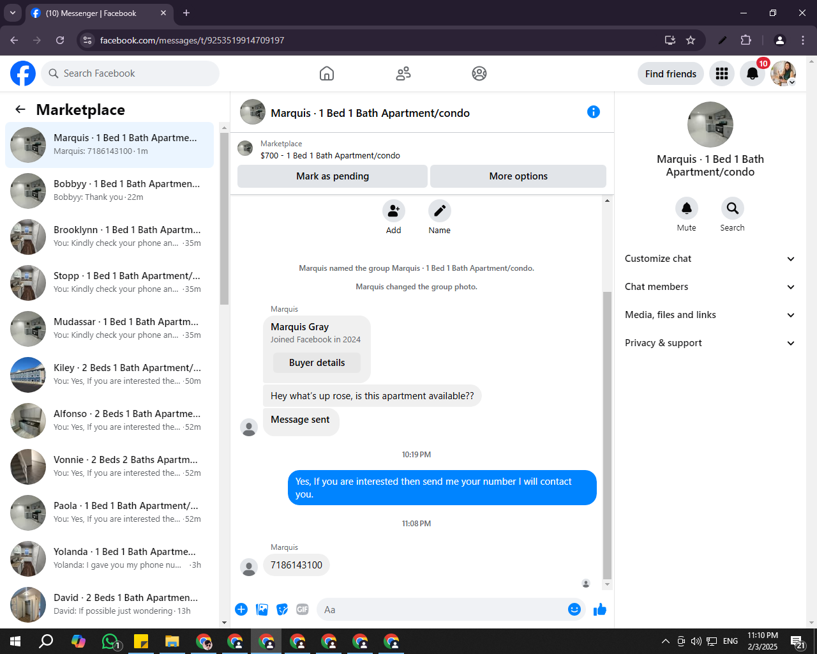This screenshot has width=817, height=654.
Task: Open Vonnie 2 Beds 2 Baths conversation
Action: (110, 467)
